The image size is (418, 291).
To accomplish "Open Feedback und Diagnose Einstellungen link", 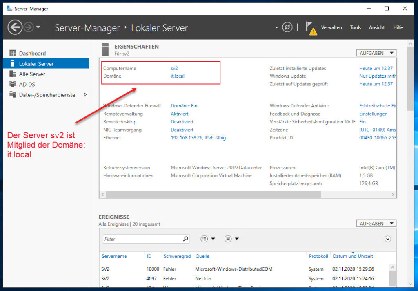I will [x=373, y=114].
